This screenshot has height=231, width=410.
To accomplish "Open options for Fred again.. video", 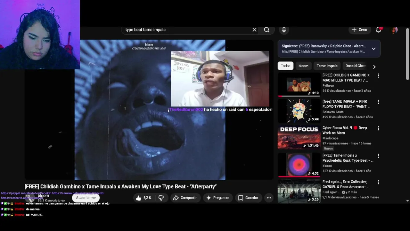I will pos(378,182).
